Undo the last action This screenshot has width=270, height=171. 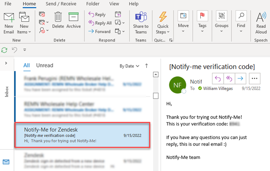14,50
